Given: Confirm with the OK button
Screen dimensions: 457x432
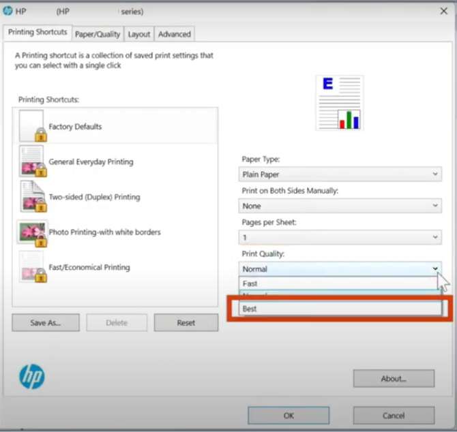Looking at the screenshot, I should (289, 416).
